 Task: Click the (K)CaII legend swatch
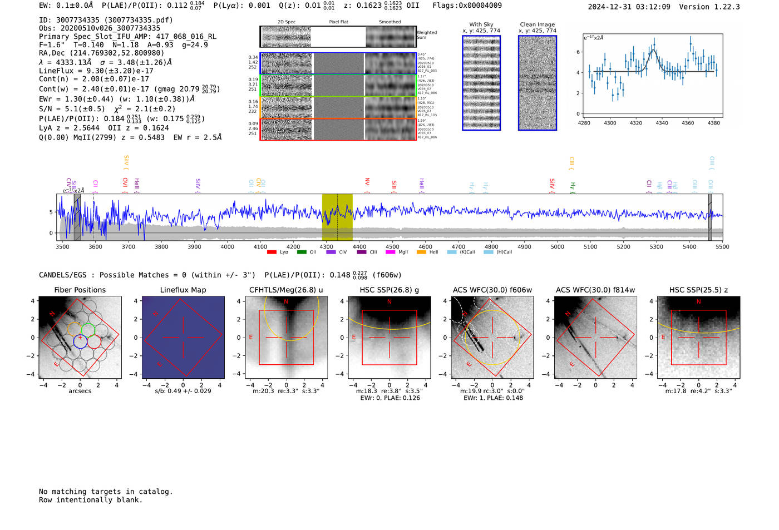452,252
